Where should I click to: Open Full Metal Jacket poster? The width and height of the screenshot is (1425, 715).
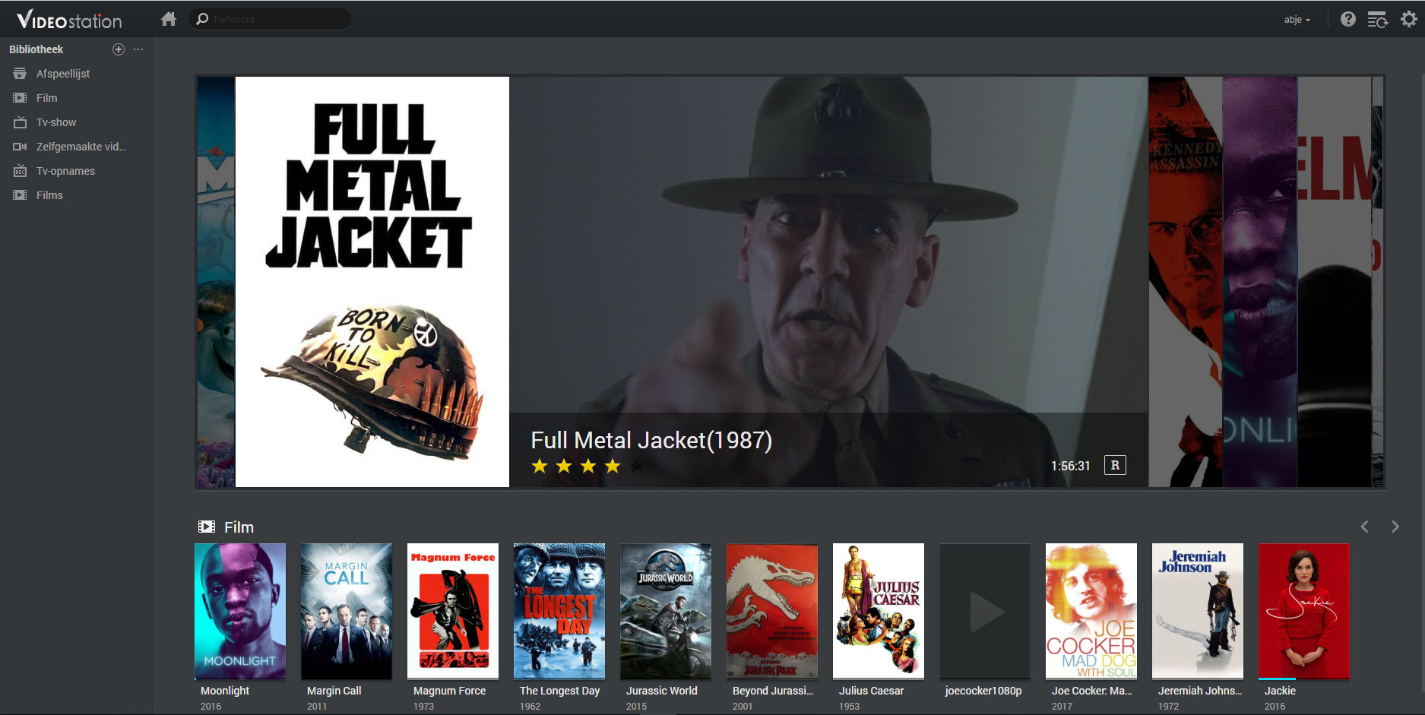click(372, 282)
